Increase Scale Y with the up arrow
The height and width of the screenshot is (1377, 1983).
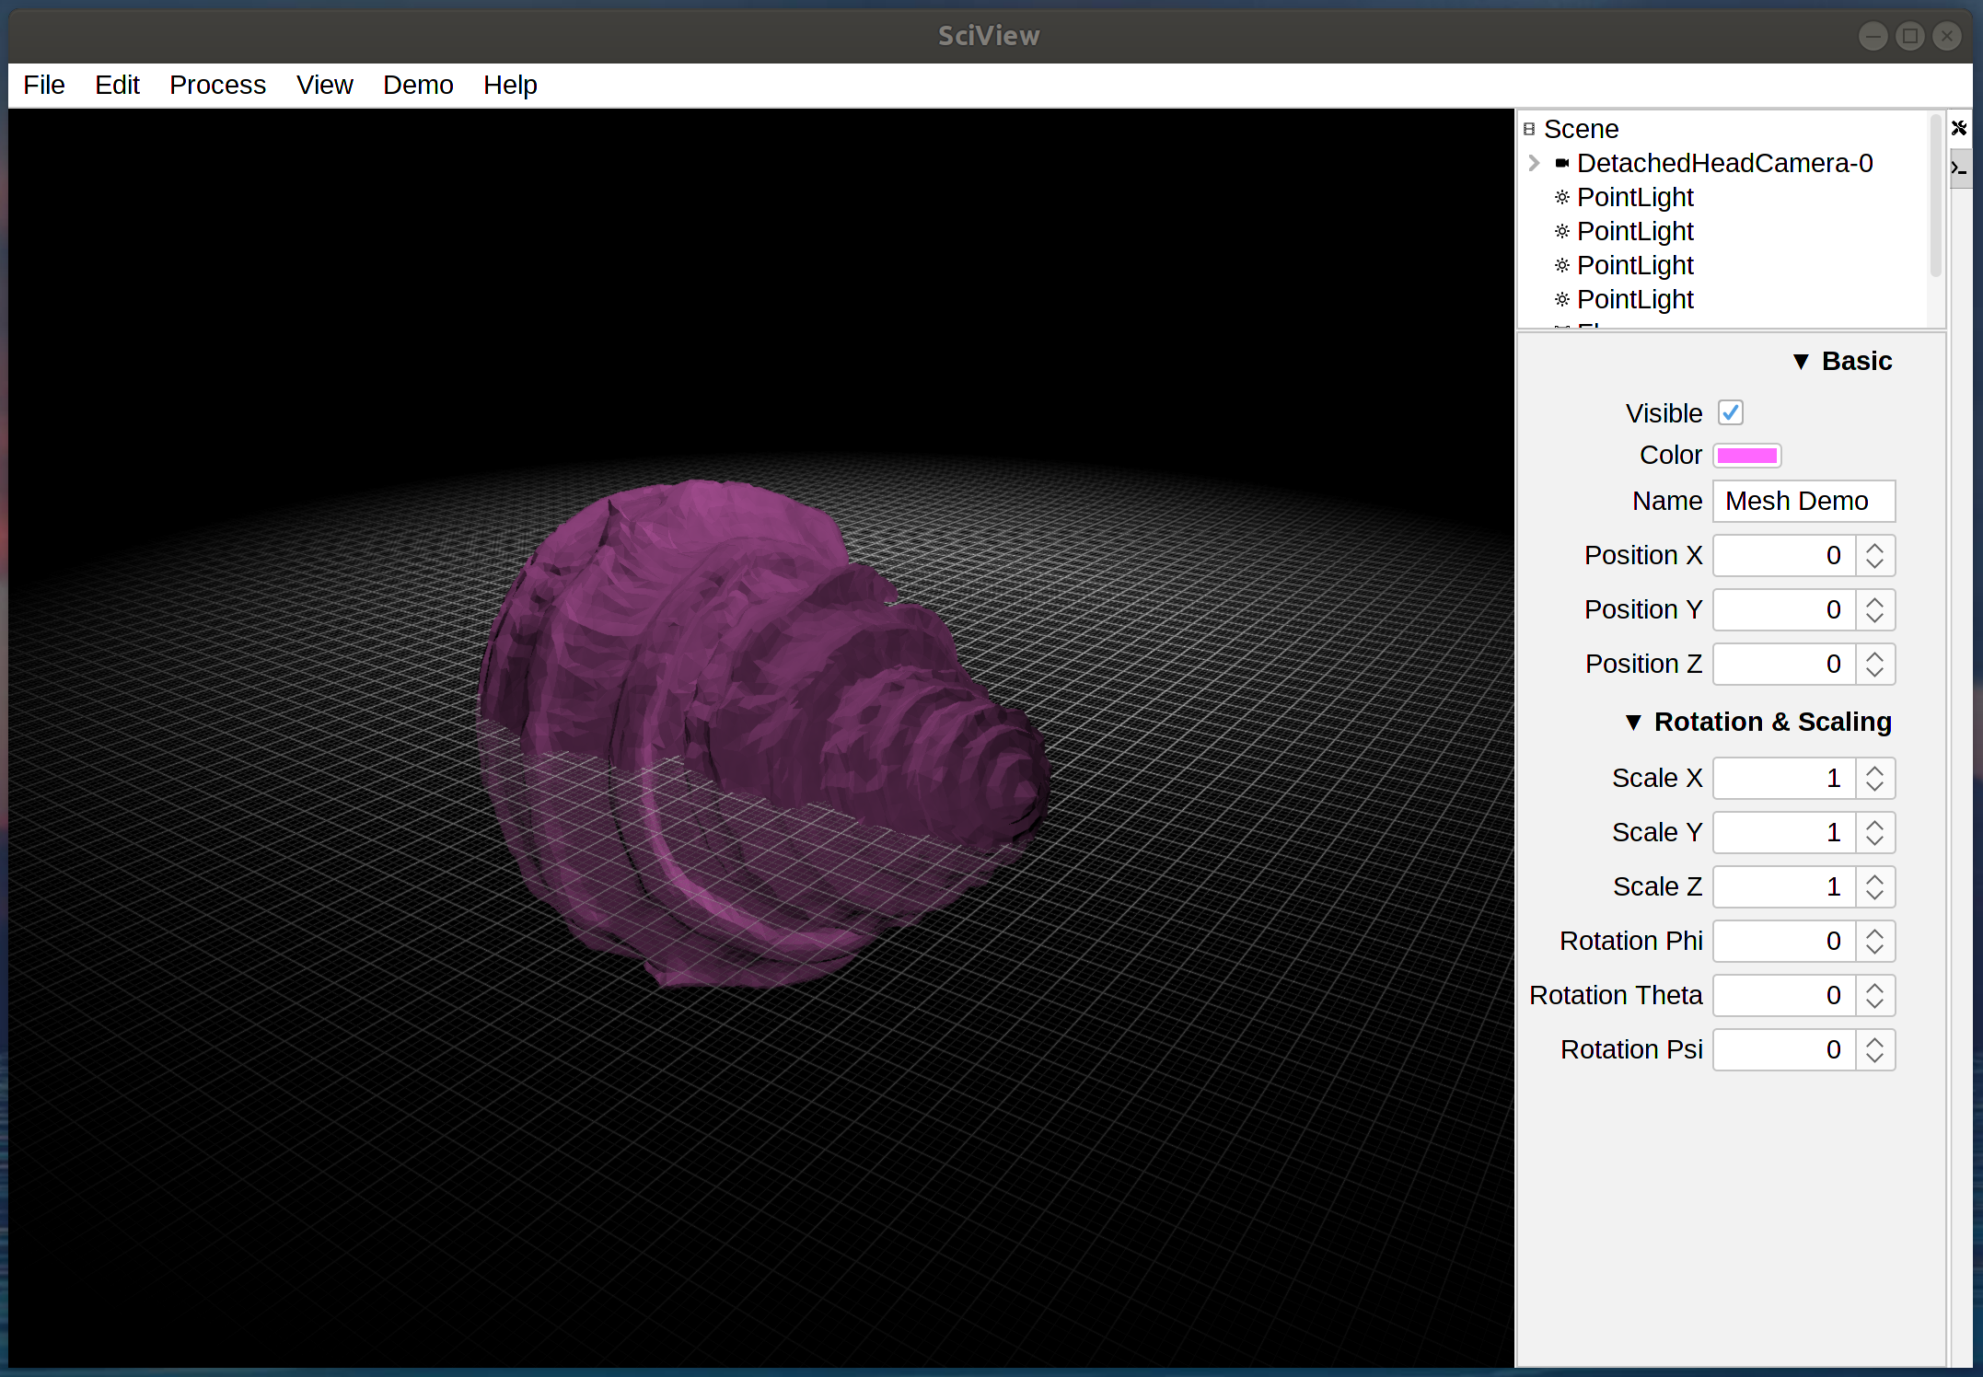(x=1875, y=823)
